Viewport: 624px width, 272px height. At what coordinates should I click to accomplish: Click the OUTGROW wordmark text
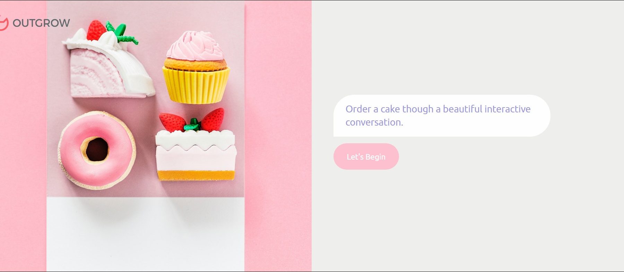coord(41,23)
